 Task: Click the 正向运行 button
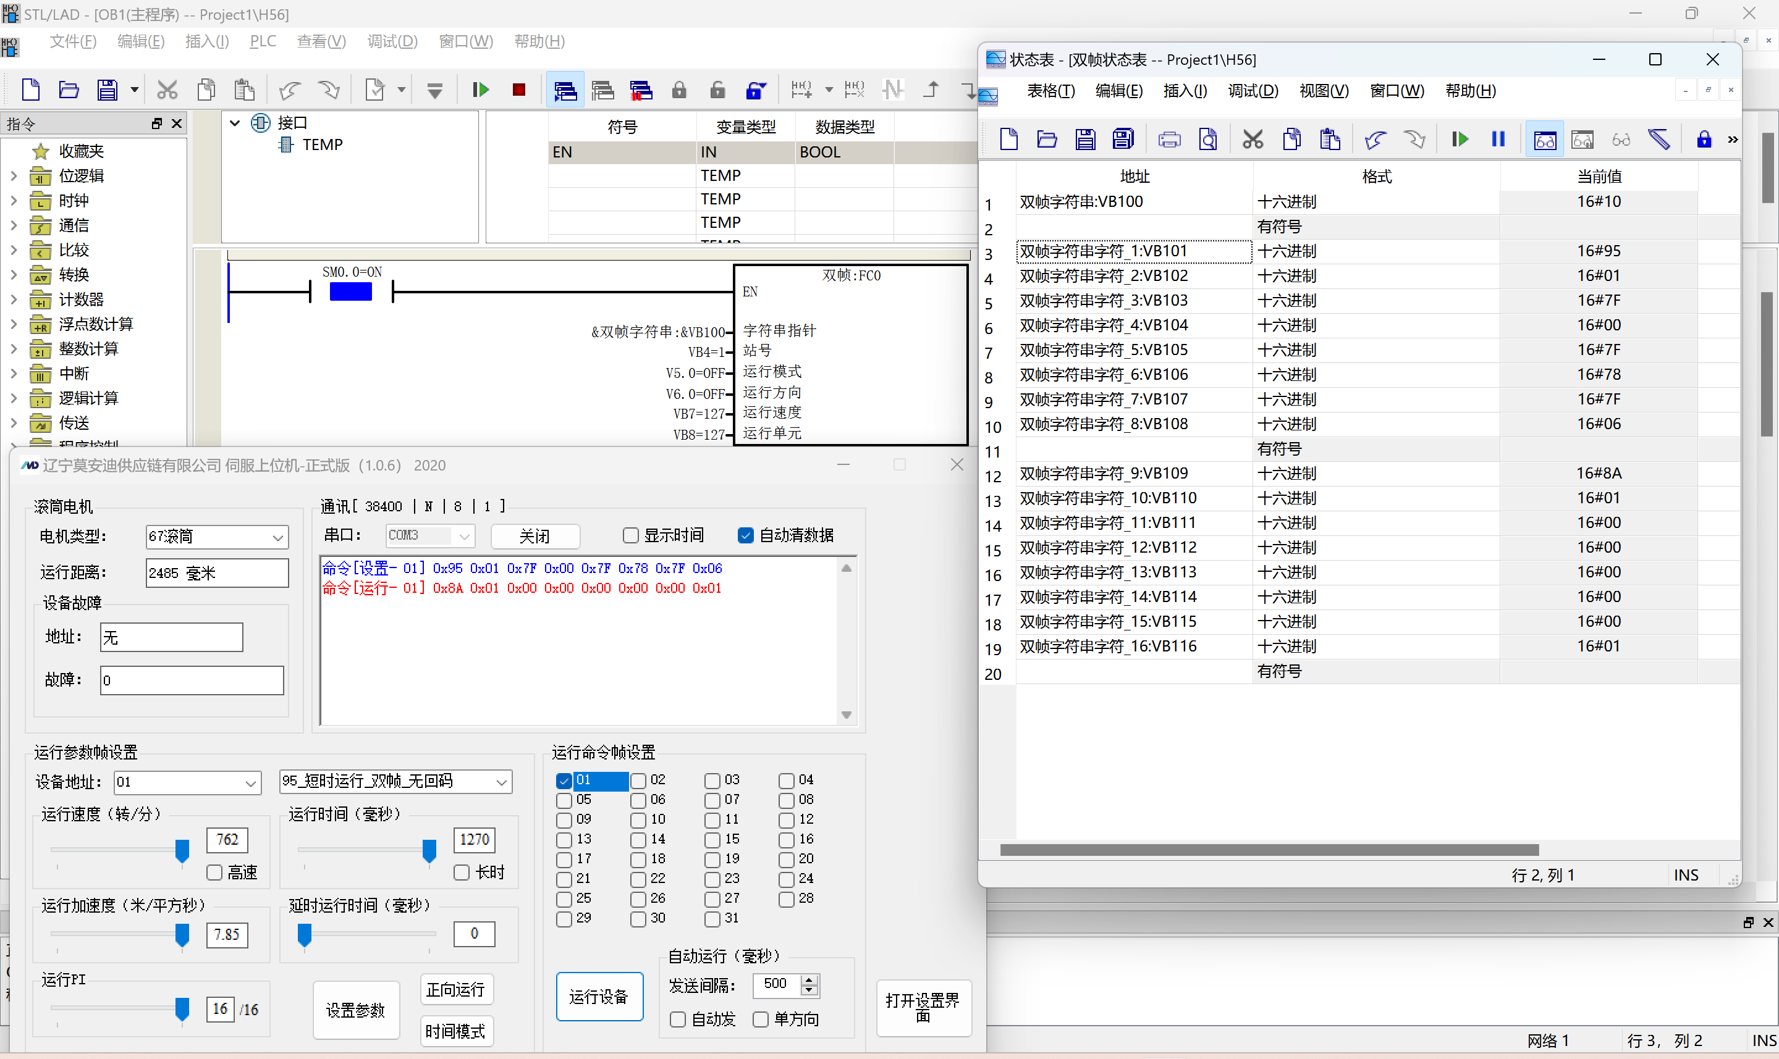coord(455,990)
